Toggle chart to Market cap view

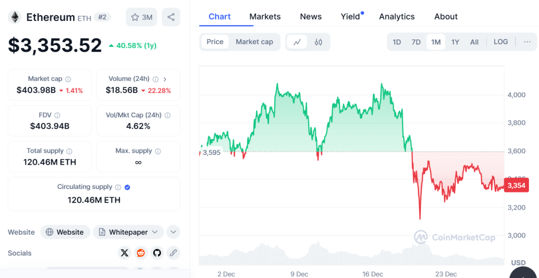254,42
